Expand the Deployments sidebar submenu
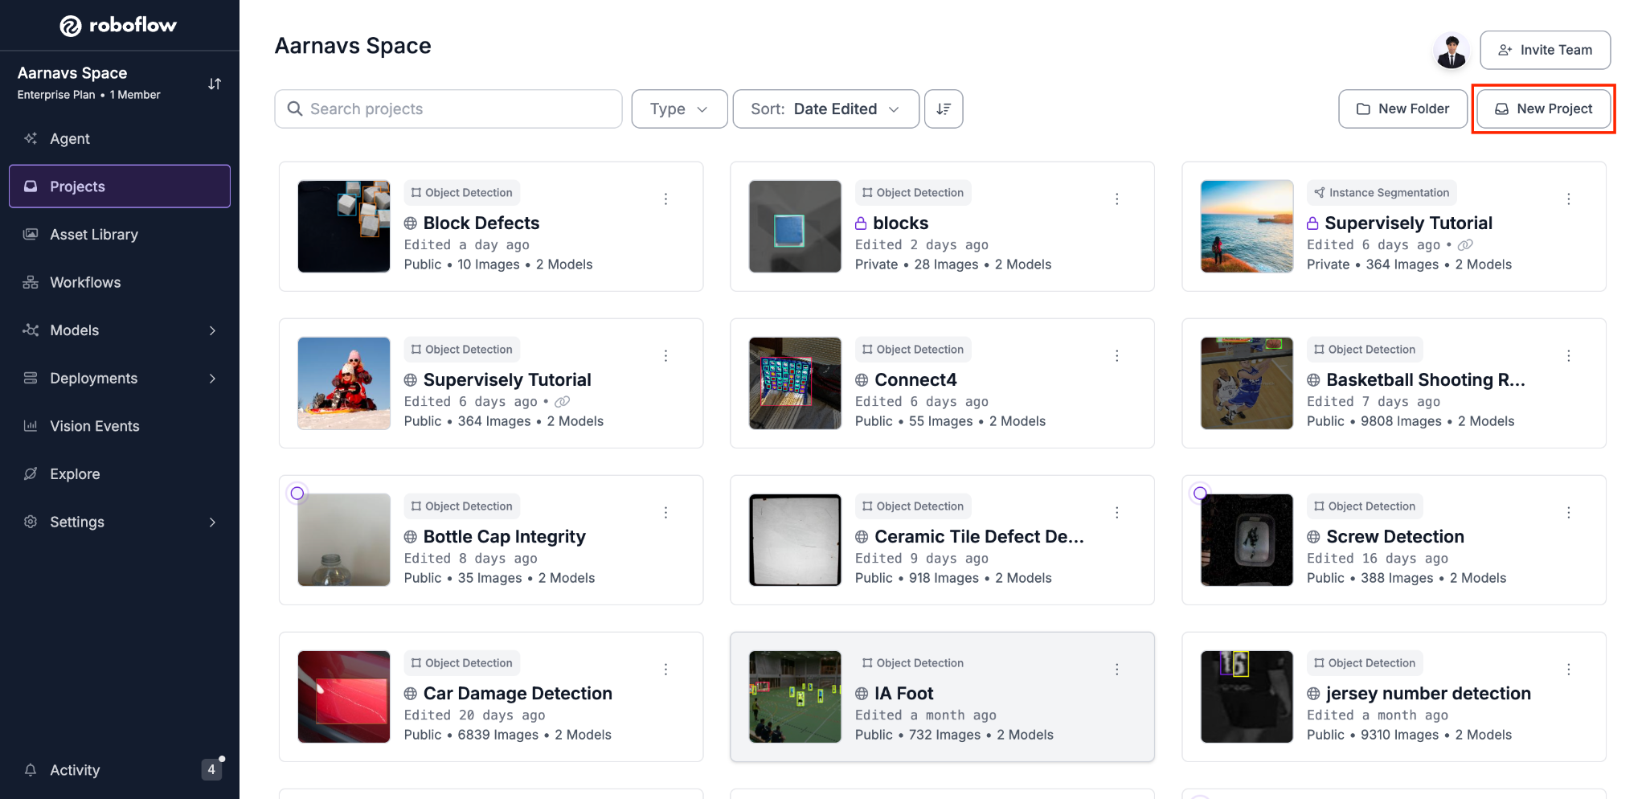The image size is (1646, 799). point(212,379)
